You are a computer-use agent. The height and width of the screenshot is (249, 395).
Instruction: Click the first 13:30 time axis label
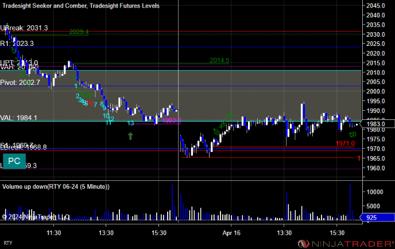106,233
